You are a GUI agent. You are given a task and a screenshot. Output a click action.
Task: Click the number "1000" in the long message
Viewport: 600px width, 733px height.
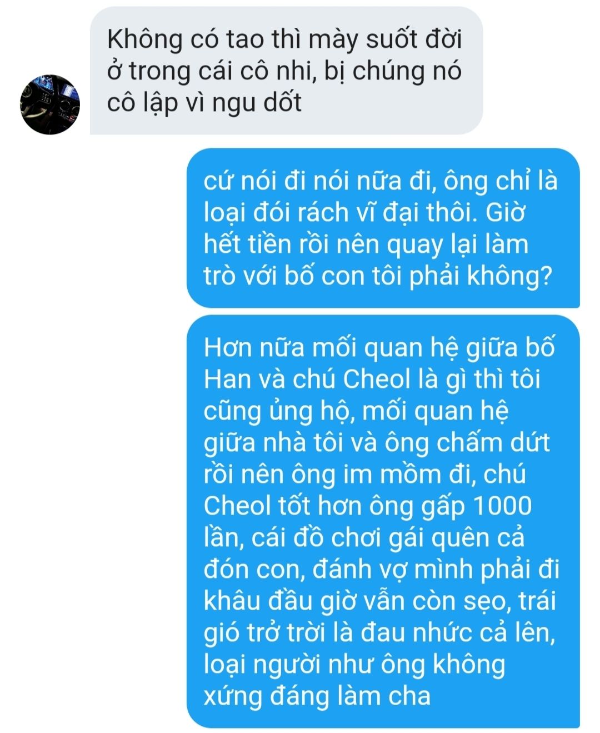[502, 506]
